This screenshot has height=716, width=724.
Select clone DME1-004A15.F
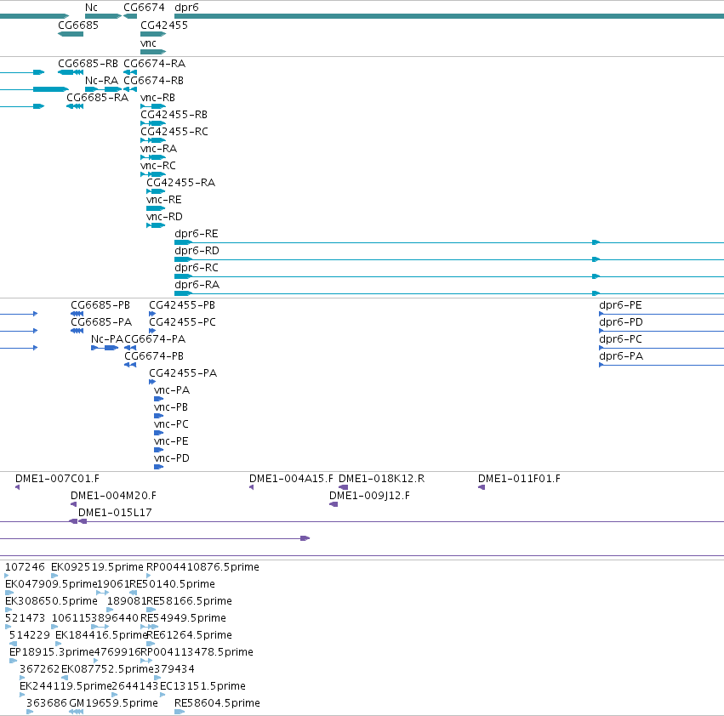point(291,479)
